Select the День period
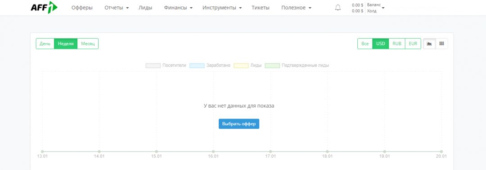The image size is (486, 170). point(45,44)
